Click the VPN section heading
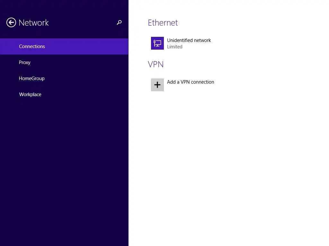This screenshot has width=329, height=246. 156,64
